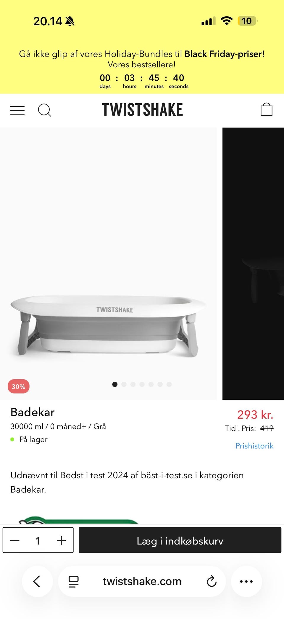The image size is (284, 619).
Task: Open the shopping bag cart
Action: [266, 109]
